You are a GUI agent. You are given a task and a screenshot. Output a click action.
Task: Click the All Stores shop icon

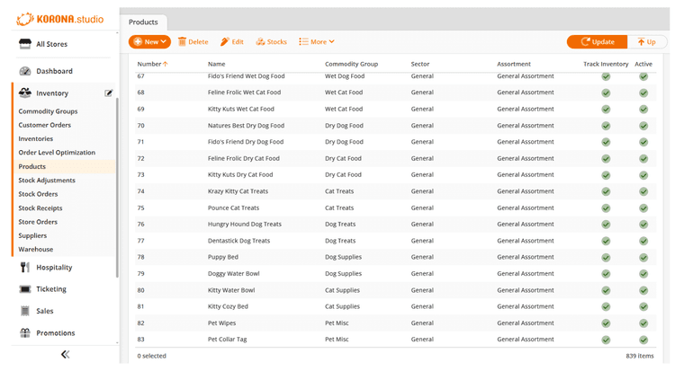coord(24,44)
